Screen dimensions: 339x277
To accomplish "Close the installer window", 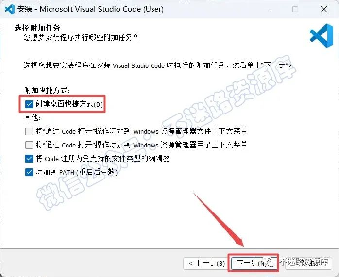I will (x=323, y=9).
